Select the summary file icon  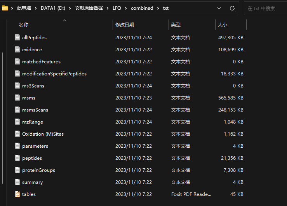click(x=17, y=182)
